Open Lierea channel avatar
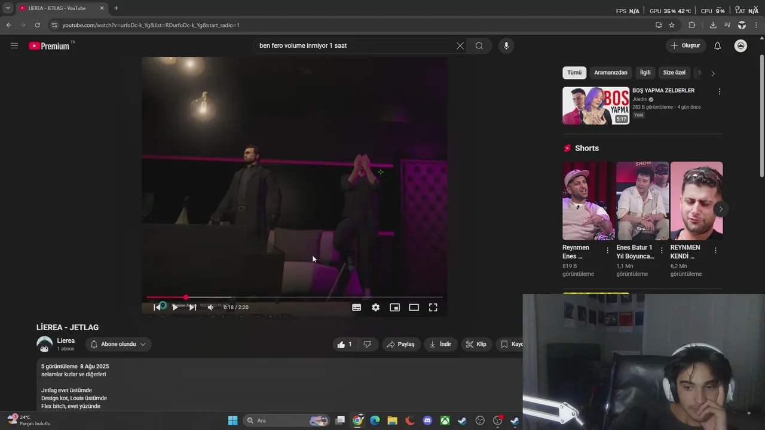 (45, 344)
